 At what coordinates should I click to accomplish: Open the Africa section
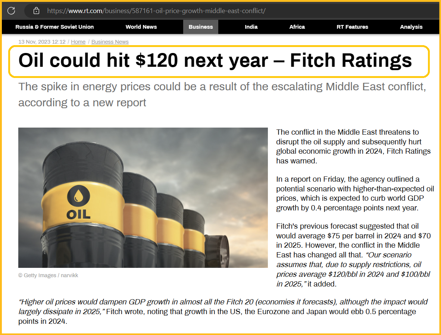click(297, 27)
